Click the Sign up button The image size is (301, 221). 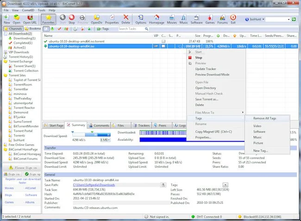pos(32,174)
